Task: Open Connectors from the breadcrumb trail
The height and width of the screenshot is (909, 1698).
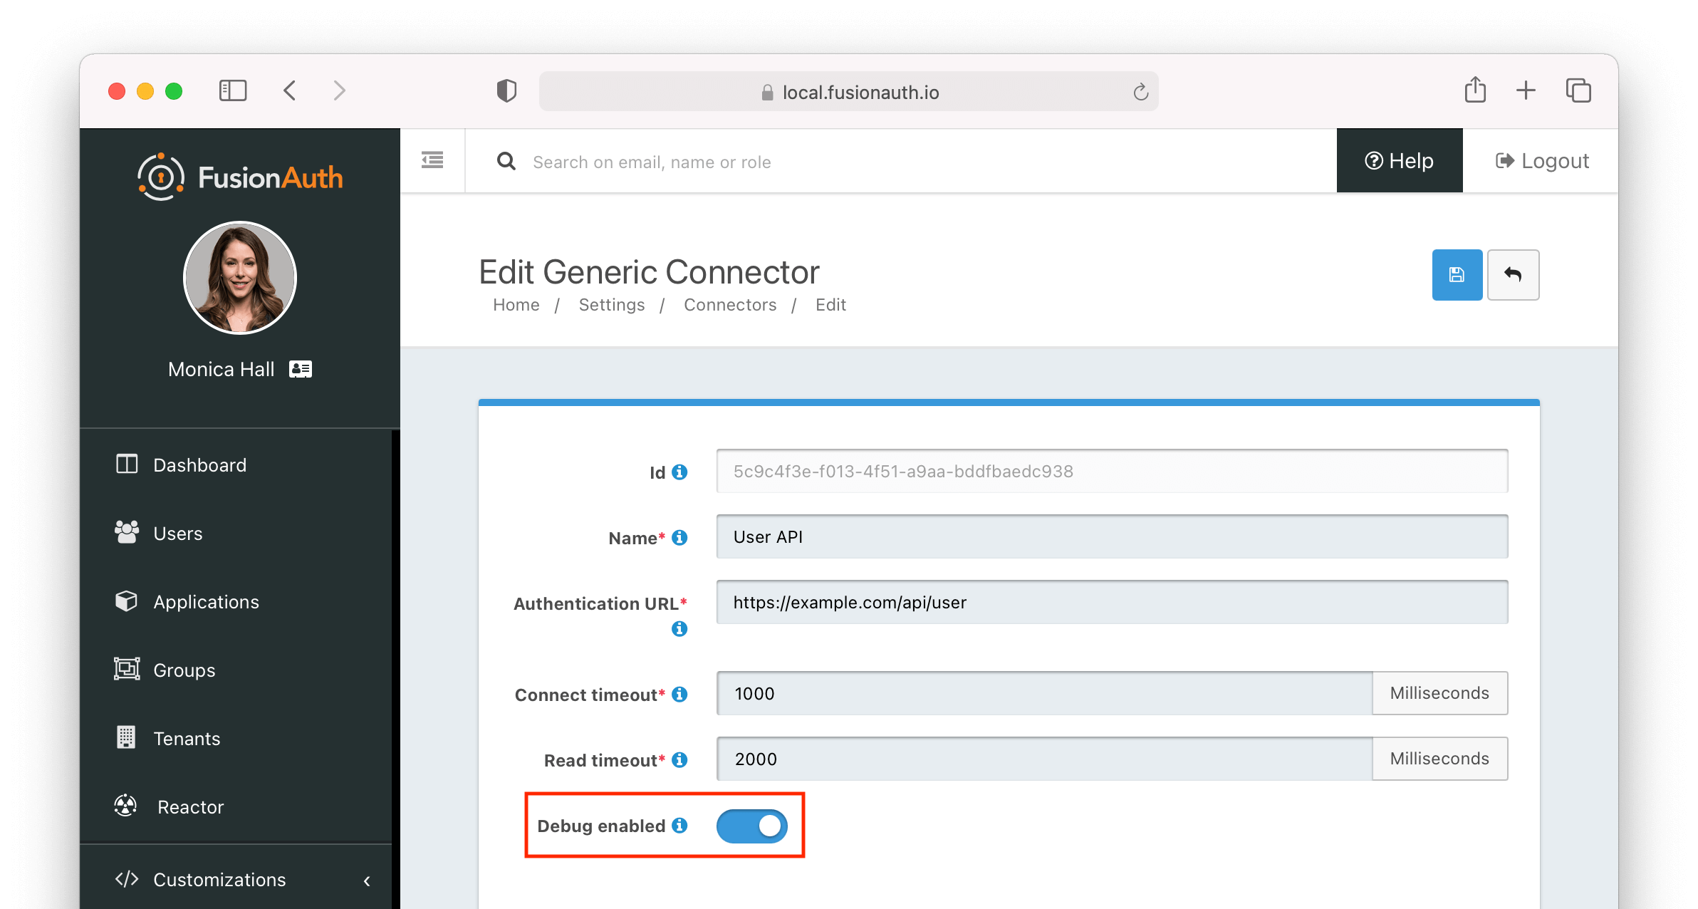Action: click(x=729, y=304)
